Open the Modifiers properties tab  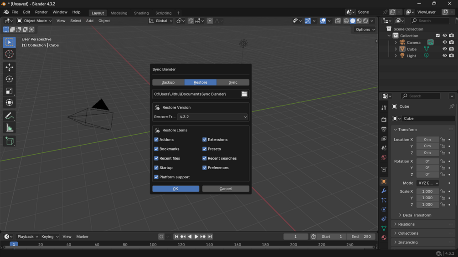click(x=384, y=191)
